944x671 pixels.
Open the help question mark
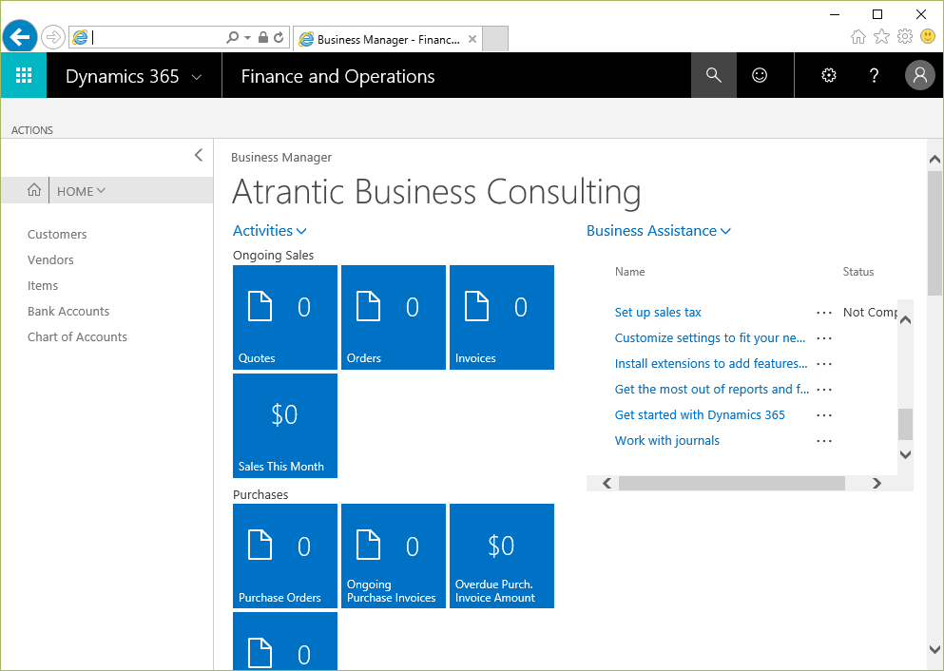[875, 75]
